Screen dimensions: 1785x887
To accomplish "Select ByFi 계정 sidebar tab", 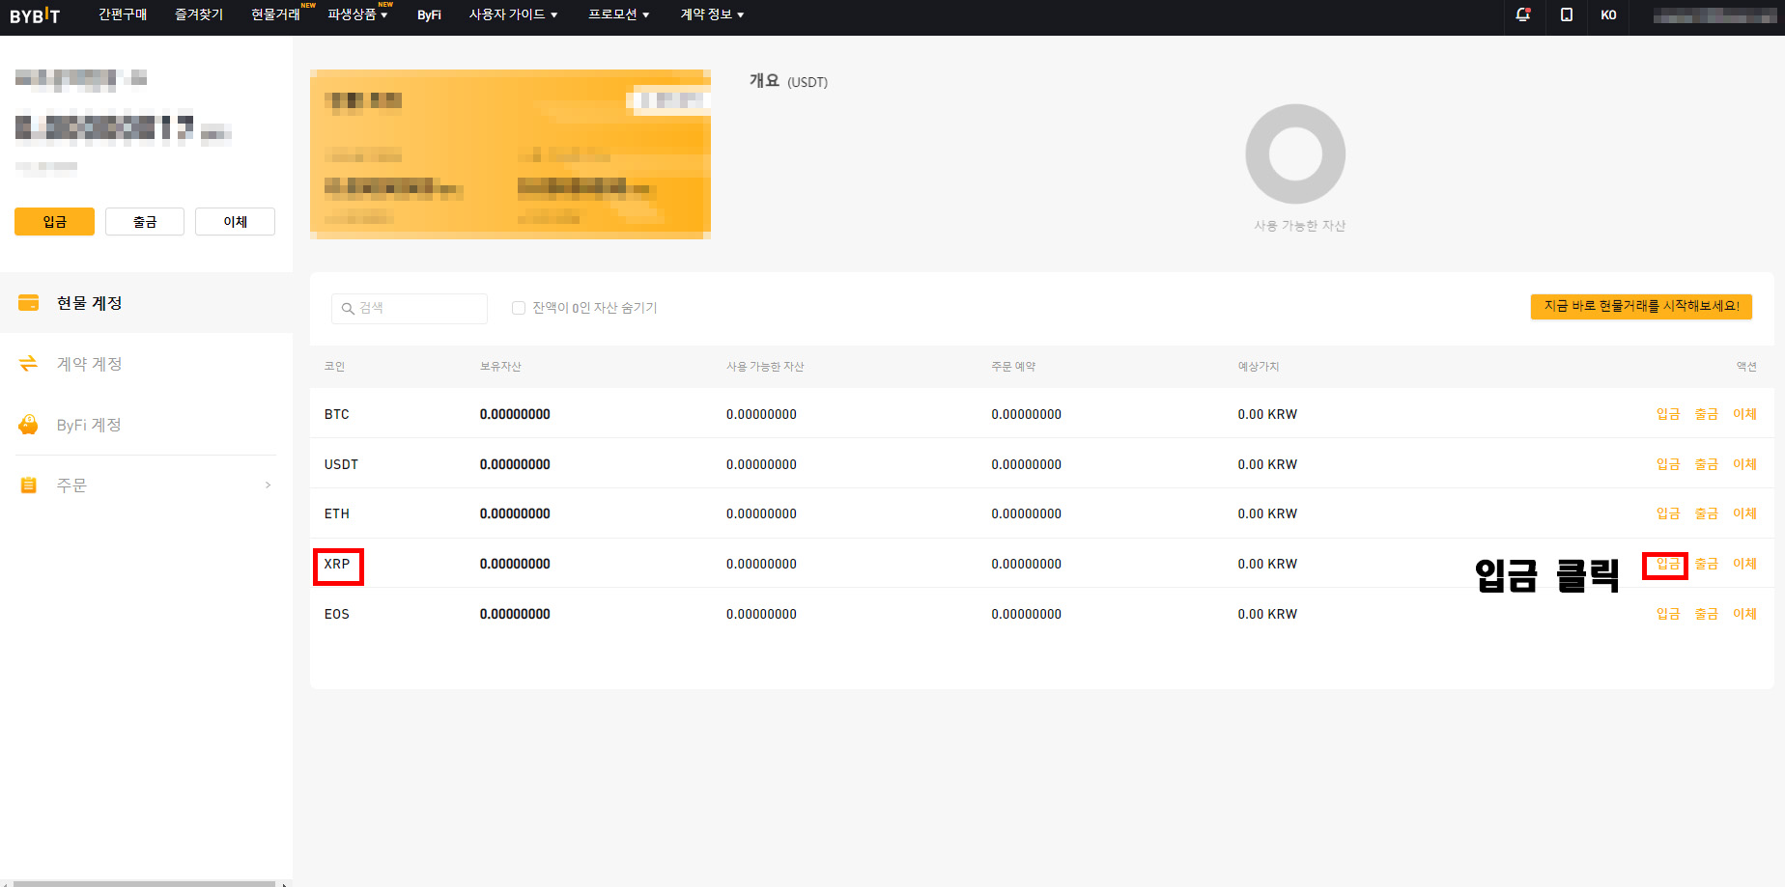I will click(x=146, y=425).
